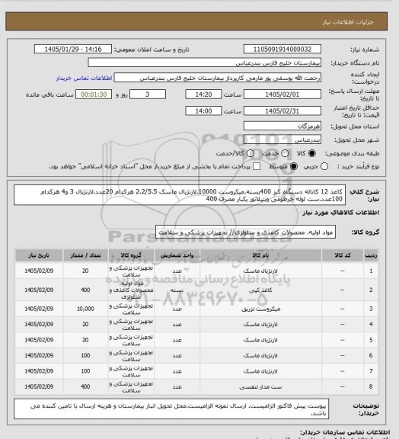Viewport: 399px width, 439px height.
Task: Click the price validity time 14:00
Action: pos(203,111)
